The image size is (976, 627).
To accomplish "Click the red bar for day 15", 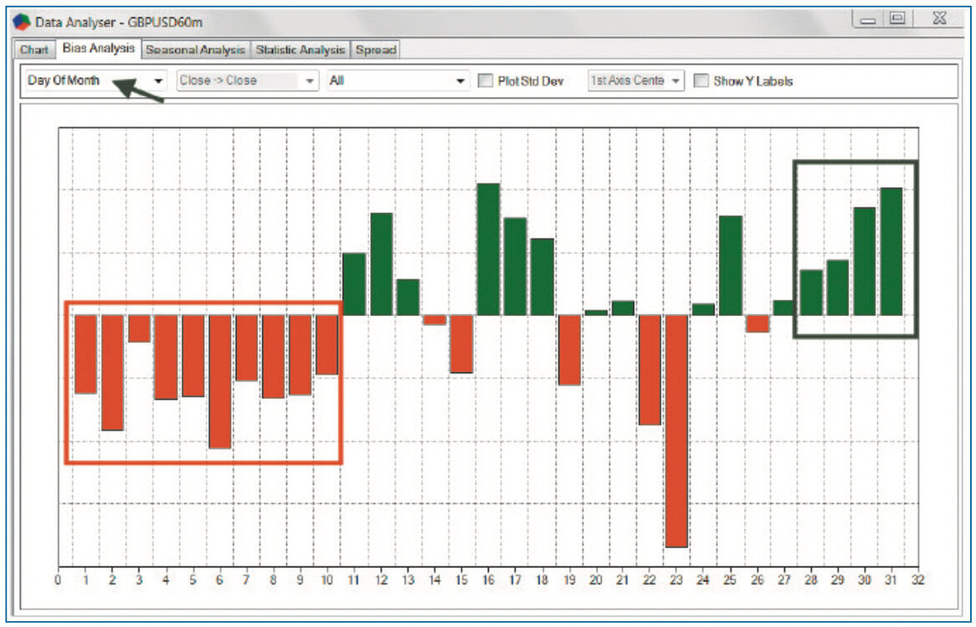I will 462,344.
